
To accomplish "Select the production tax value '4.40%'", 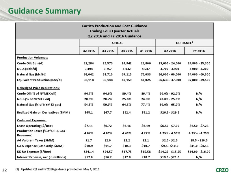I will point(126,133).
